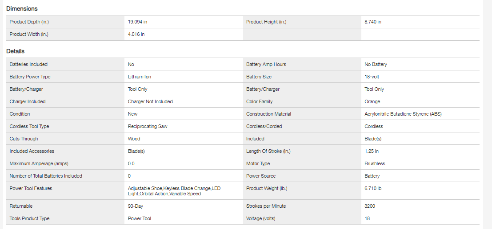Select the 6.710 lb product weight value
The height and width of the screenshot is (229, 492).
373,188
